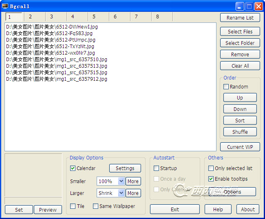Select list tab 4

(x=77, y=17)
